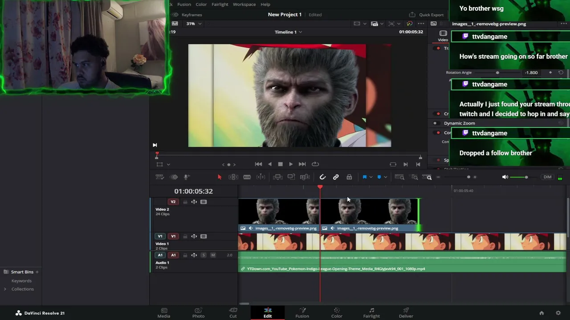Viewport: 570px width, 320px height.
Task: Play the timeline in reverse
Action: click(269, 164)
